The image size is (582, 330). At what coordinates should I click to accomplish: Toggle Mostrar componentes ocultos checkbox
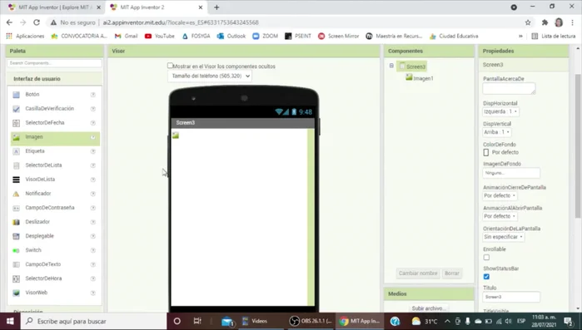(x=170, y=66)
